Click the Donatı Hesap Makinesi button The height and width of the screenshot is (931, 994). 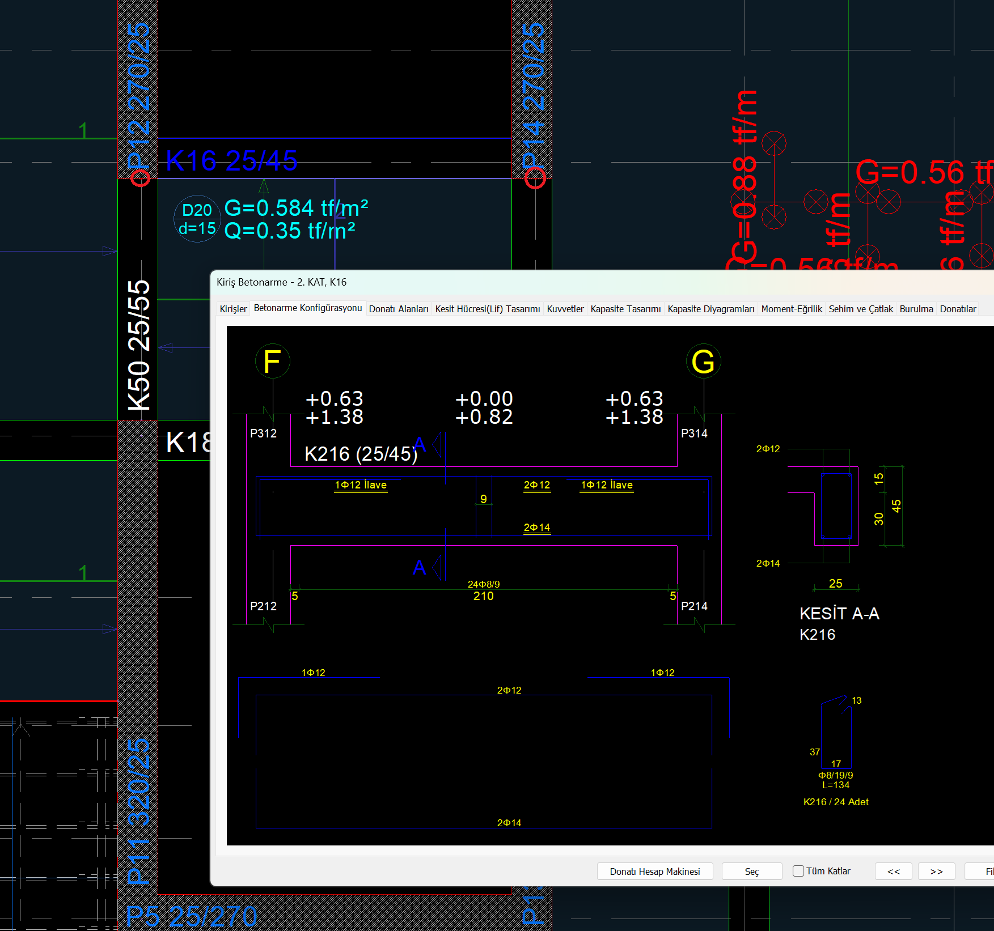click(x=654, y=872)
